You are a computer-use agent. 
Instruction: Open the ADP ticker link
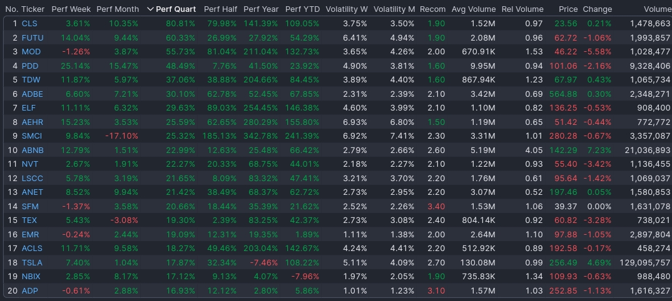[x=30, y=291]
